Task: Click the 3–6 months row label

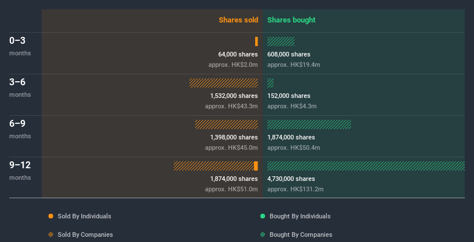Action: click(20, 88)
